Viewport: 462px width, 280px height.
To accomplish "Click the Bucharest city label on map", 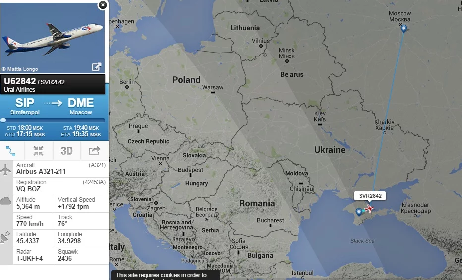I will (270, 220).
